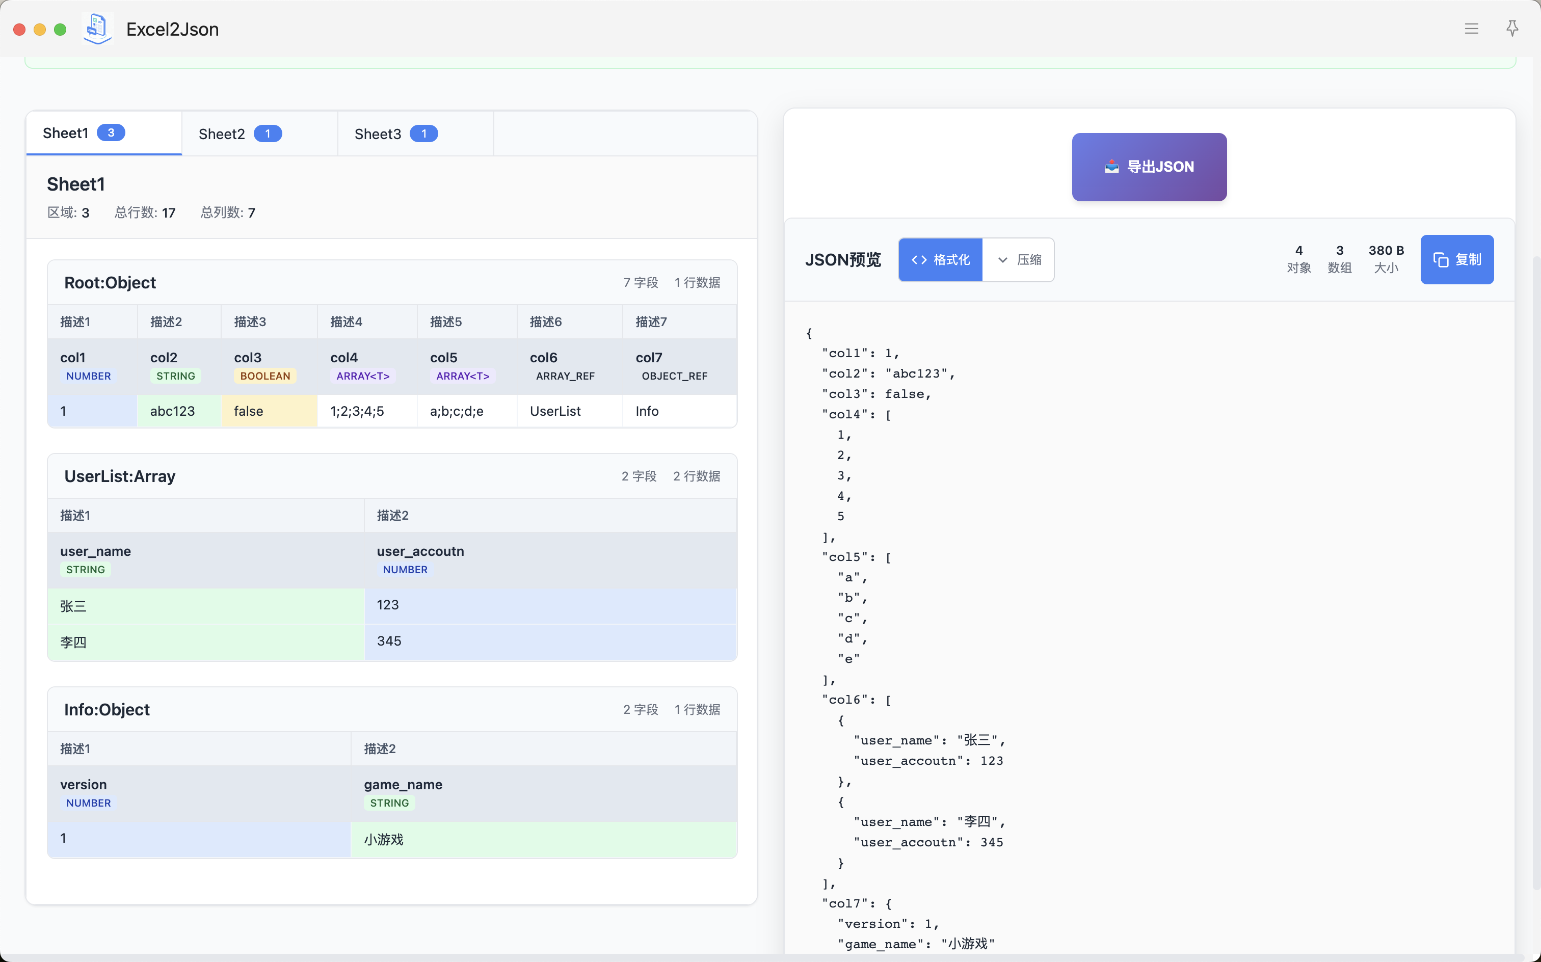Image resolution: width=1541 pixels, height=962 pixels.
Task: Click the UserList:Array section header
Action: click(x=120, y=476)
